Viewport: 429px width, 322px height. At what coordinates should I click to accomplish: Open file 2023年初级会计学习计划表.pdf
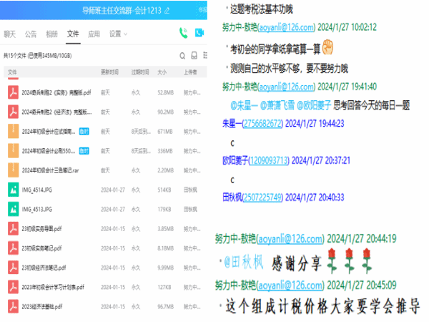tap(53, 287)
